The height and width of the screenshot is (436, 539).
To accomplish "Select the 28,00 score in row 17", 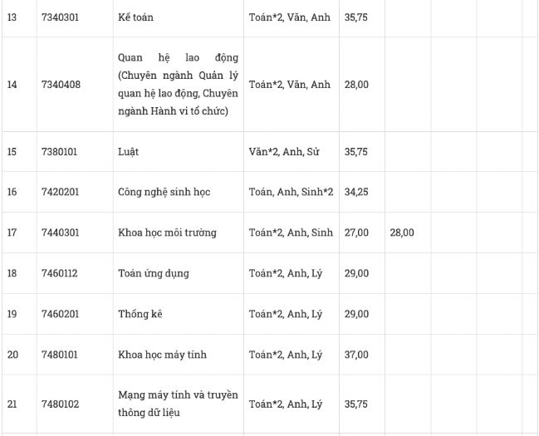I will tap(402, 233).
